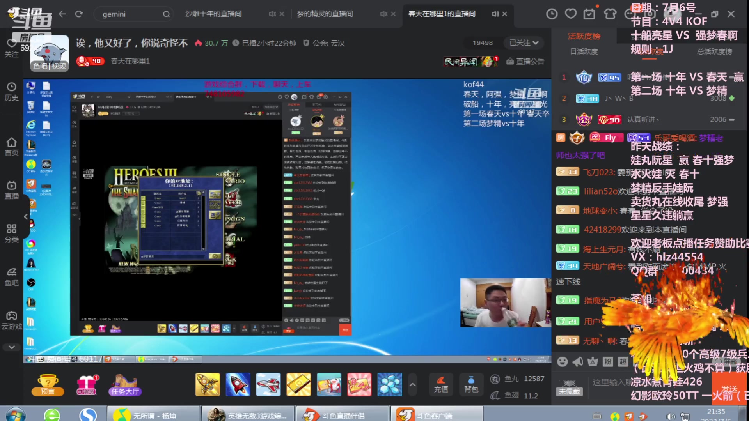The image size is (749, 421).
Task: Open the shirt skin icon in top bar
Action: tap(610, 14)
